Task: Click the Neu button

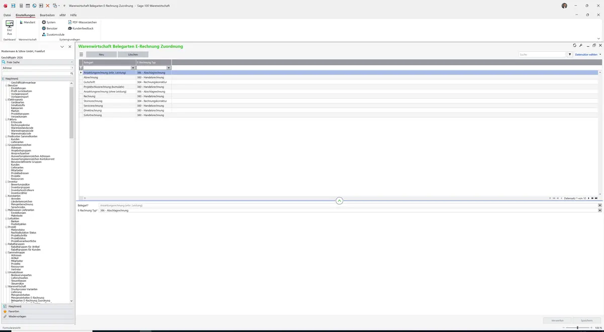Action: (101, 54)
